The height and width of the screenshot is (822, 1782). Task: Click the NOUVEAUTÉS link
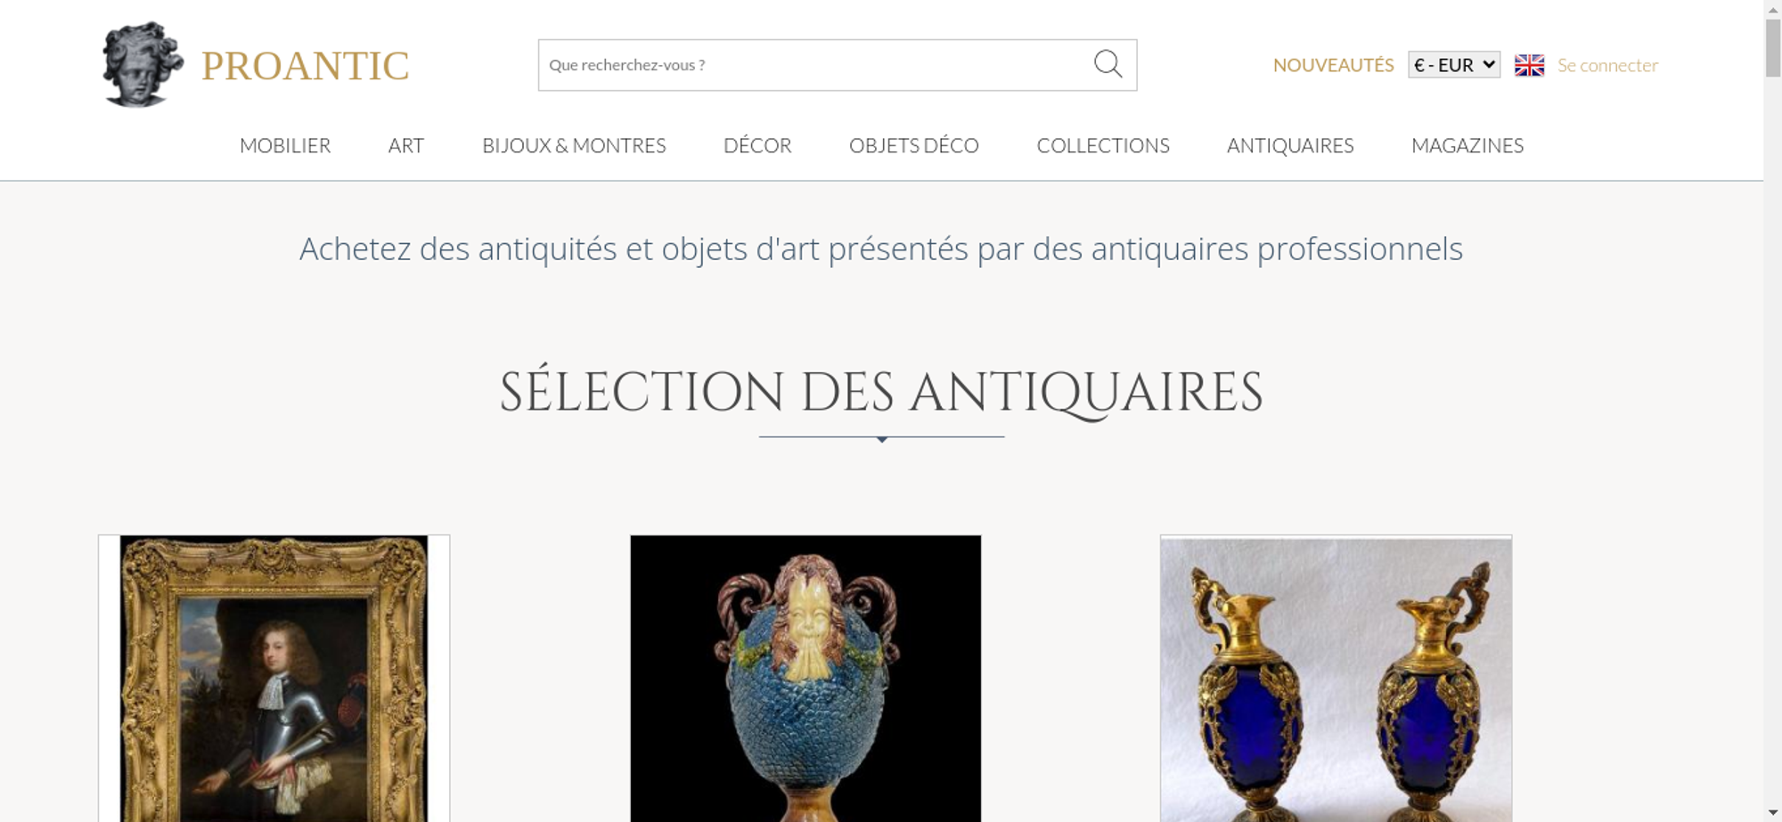tap(1333, 65)
